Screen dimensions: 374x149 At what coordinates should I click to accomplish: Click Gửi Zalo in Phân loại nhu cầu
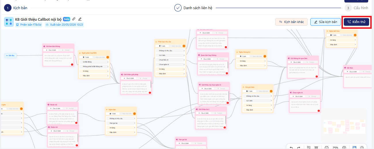170,55
